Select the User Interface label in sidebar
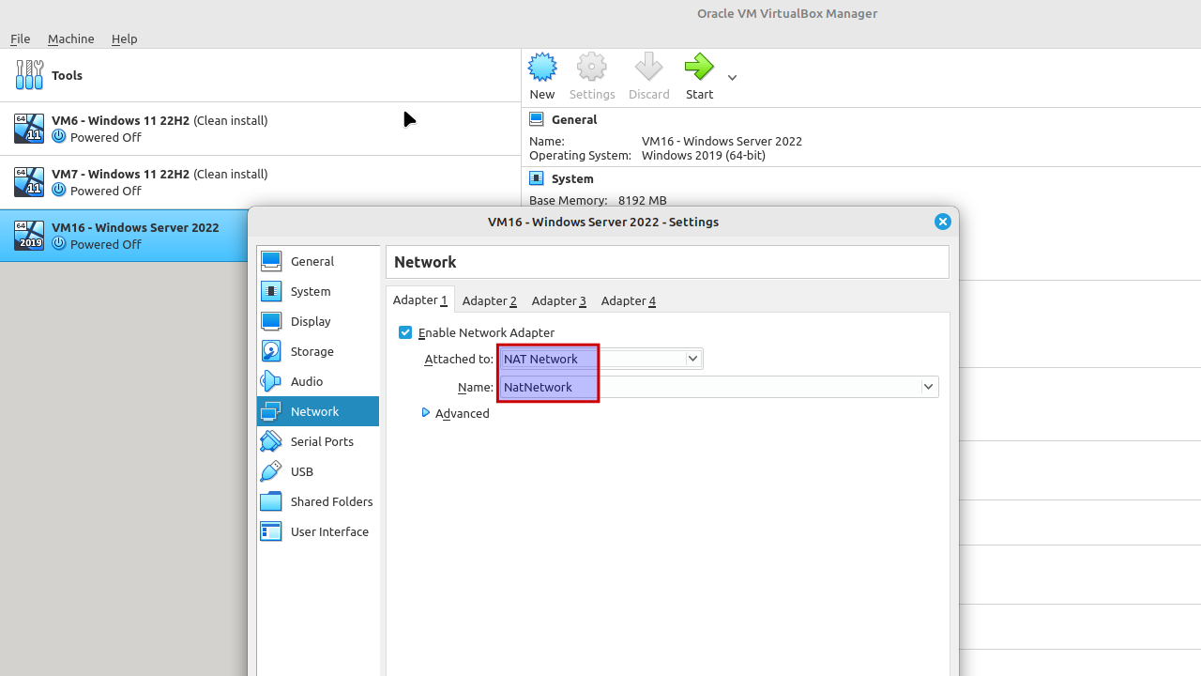This screenshot has height=676, width=1201. coord(329,531)
